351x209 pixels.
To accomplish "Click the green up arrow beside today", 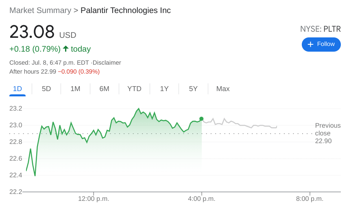I will tap(65, 49).
